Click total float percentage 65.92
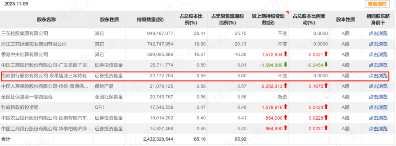 pos(241,139)
